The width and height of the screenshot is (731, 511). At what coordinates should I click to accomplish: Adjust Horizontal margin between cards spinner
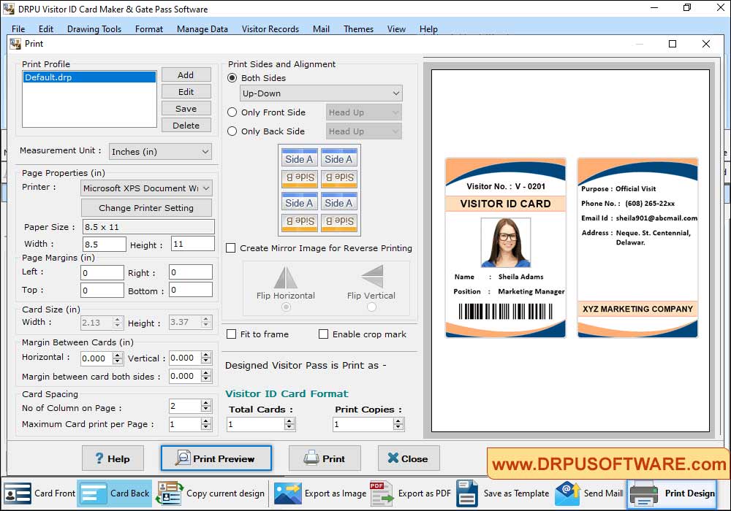click(x=118, y=358)
